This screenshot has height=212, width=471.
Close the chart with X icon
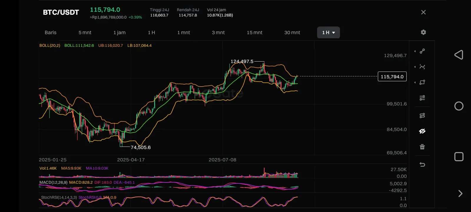coord(423,12)
